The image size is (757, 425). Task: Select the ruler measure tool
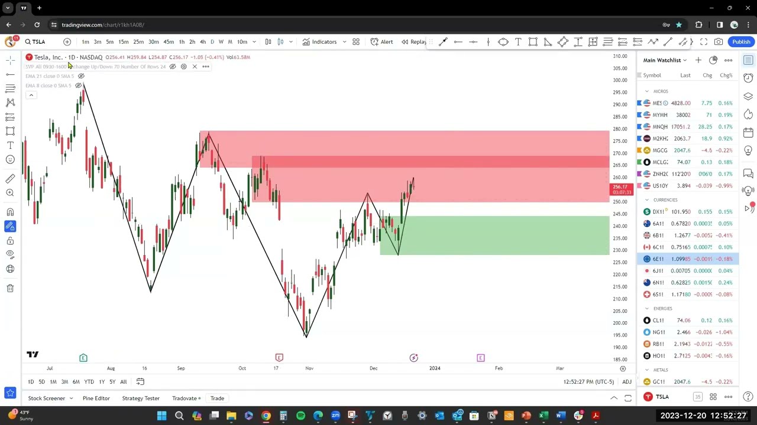10,179
